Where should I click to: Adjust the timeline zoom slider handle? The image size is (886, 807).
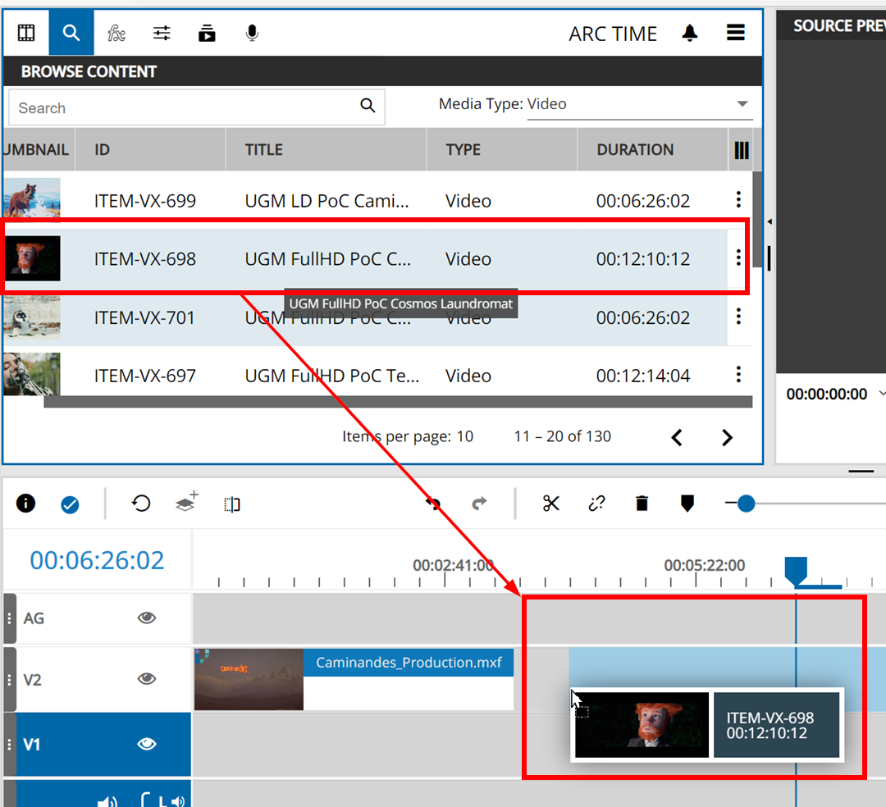746,504
